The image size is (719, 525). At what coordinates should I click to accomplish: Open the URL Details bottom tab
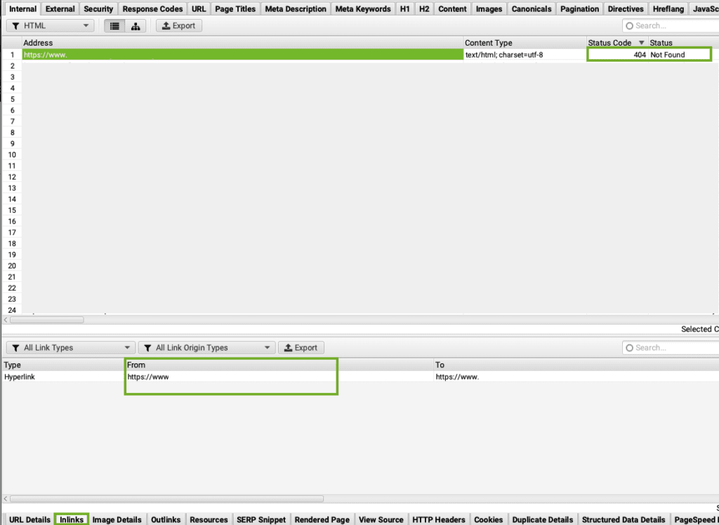coord(29,519)
